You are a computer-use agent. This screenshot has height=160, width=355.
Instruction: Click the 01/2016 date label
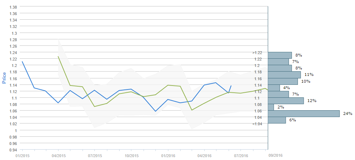pyautogui.click(x=168, y=156)
